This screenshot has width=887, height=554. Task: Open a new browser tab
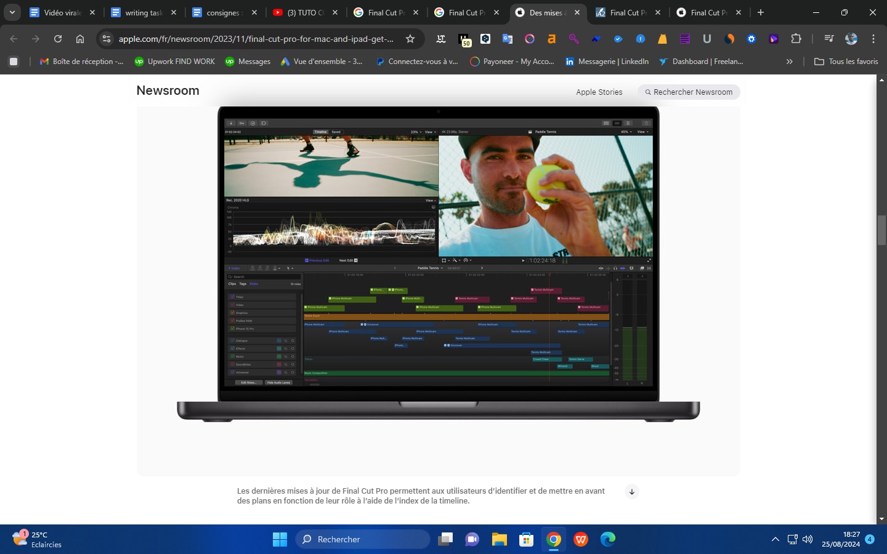[x=760, y=12]
